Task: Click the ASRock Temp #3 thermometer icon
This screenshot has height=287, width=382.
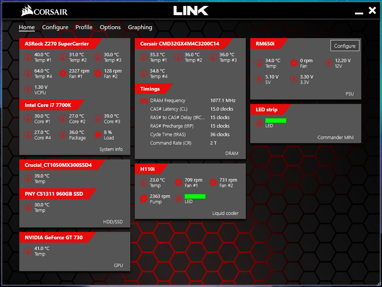Action: click(x=98, y=57)
